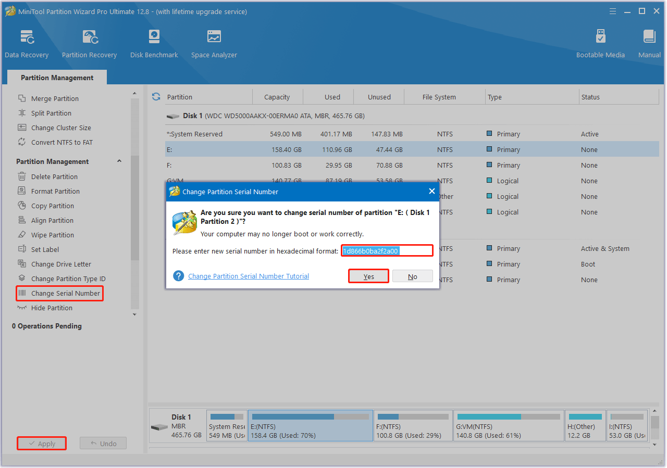Sort by Used column header
The height and width of the screenshot is (468, 667).
(x=332, y=97)
